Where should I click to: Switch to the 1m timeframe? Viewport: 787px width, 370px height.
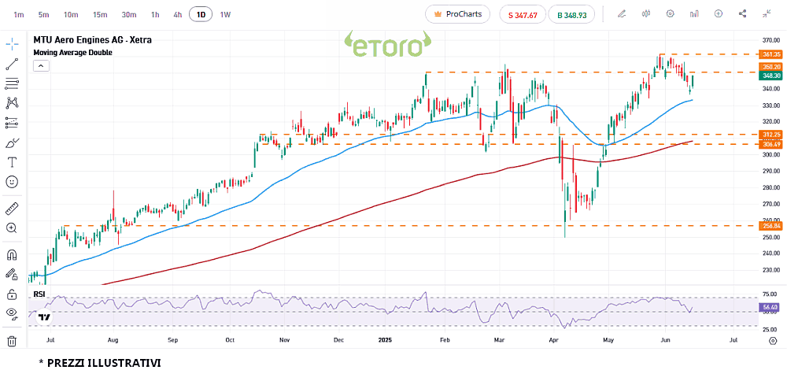19,14
